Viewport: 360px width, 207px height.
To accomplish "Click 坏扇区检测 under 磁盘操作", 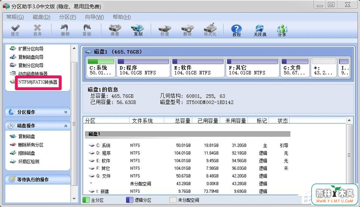I will [x=25, y=161].
